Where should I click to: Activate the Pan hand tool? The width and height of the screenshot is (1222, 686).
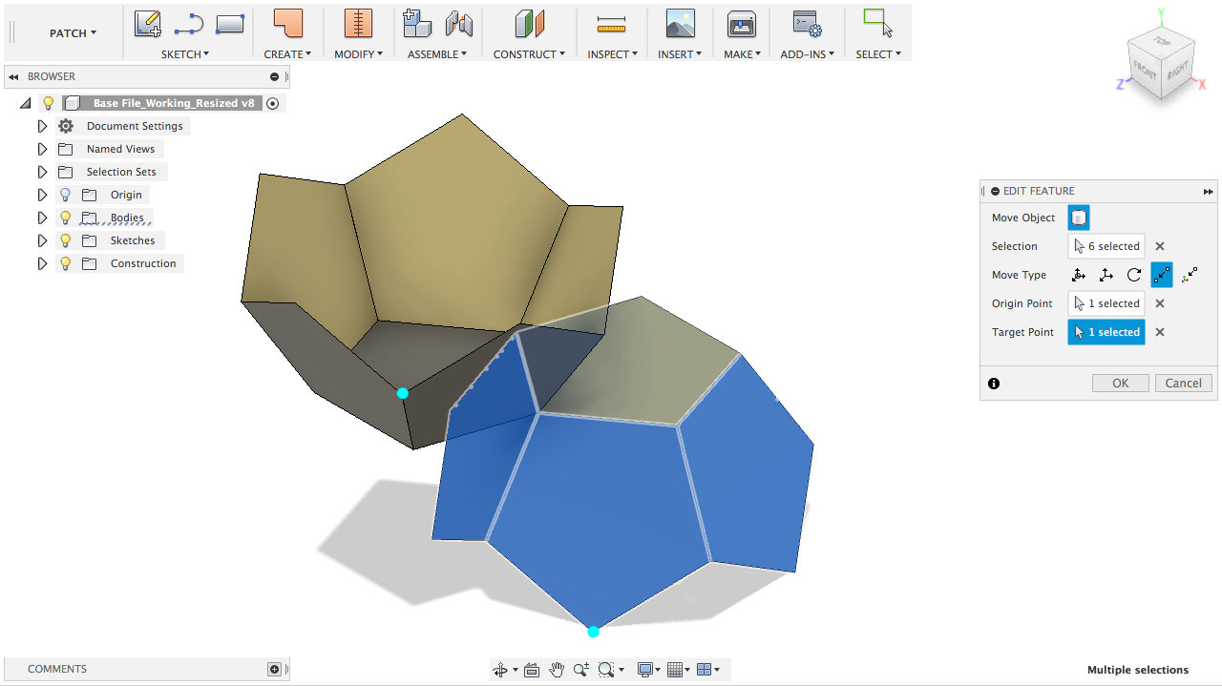pyautogui.click(x=557, y=670)
